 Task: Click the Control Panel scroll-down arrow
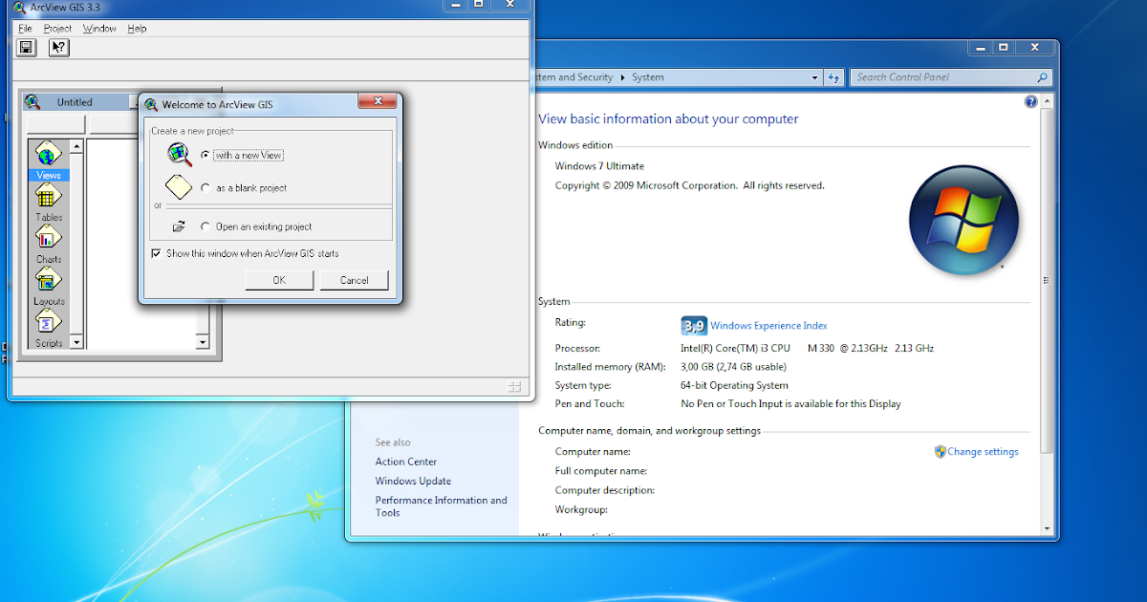pyautogui.click(x=1047, y=527)
